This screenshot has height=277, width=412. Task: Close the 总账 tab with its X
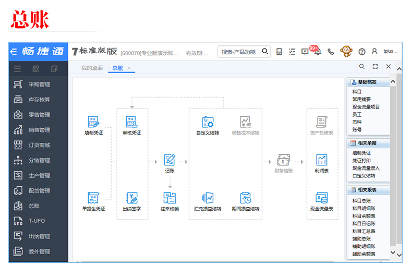click(x=129, y=68)
